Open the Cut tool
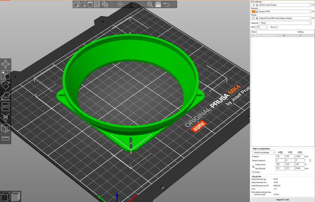This screenshot has width=315, height=202. [x=6, y=107]
